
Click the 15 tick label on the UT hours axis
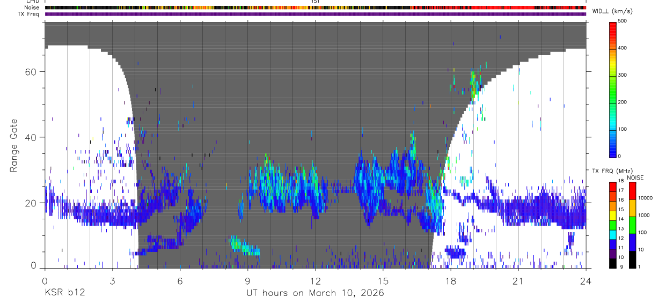coord(383,281)
